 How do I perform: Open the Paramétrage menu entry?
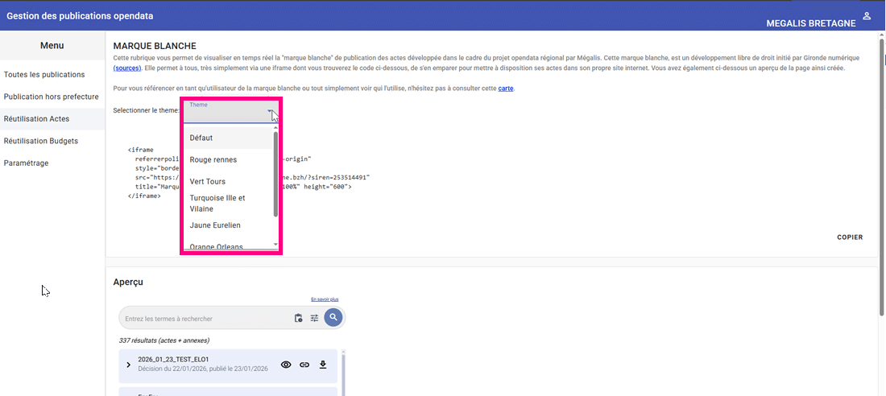click(27, 163)
